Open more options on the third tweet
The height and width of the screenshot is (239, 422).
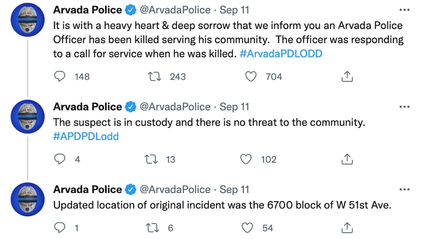[404, 189]
